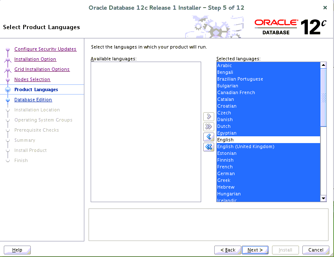Click the remove selected language single-arrow button
The image size is (334, 257).
(208, 137)
